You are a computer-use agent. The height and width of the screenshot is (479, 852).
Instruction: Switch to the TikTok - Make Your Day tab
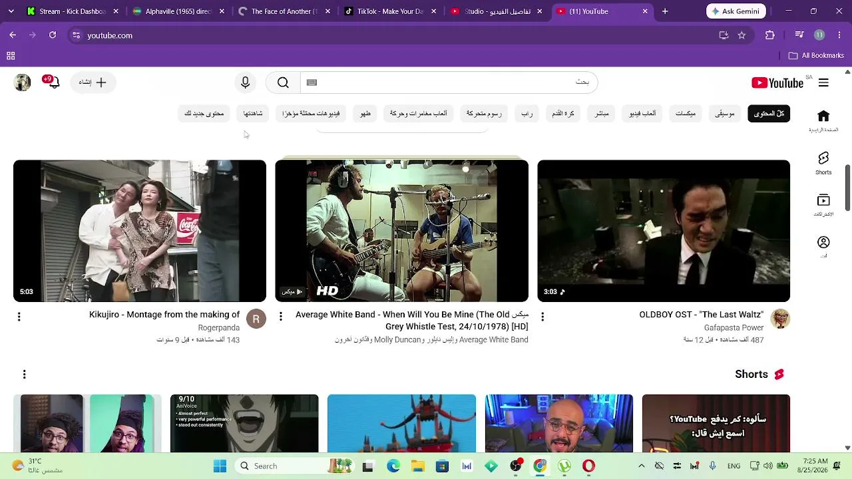pyautogui.click(x=390, y=11)
